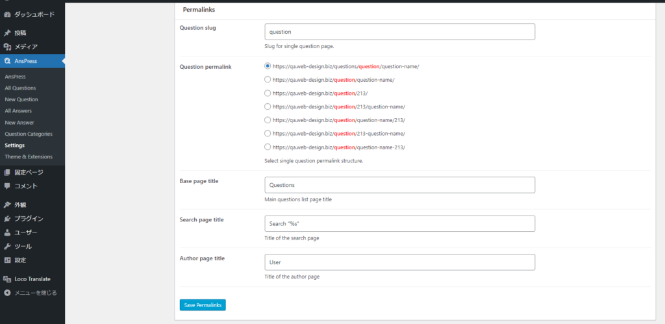Select permalink /question/question-name-213/ radio button
Viewport: 665px width, 324px height.
point(268,147)
